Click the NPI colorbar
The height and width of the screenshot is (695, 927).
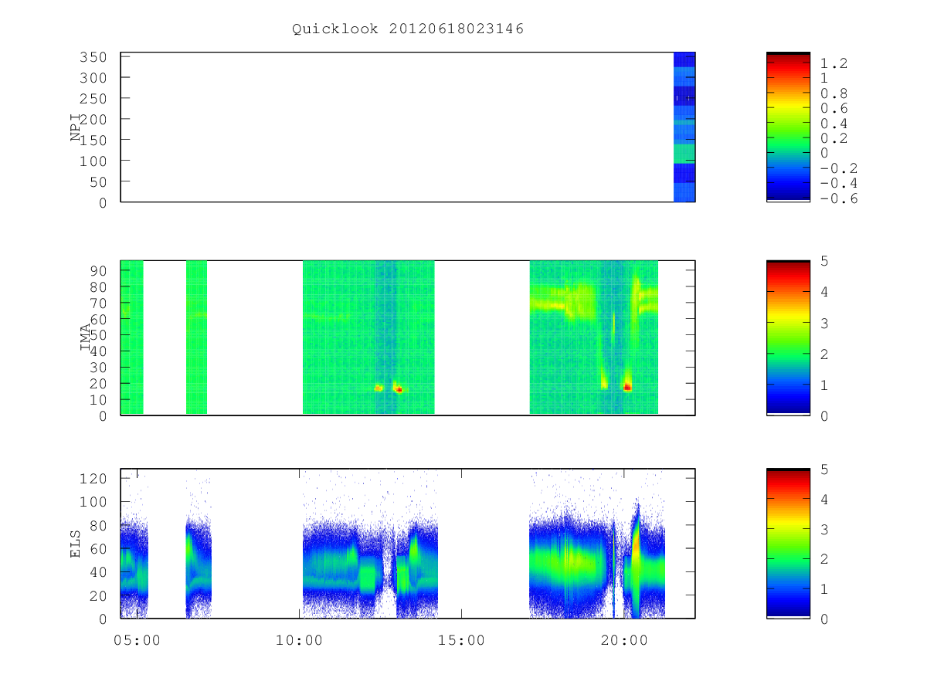788,127
